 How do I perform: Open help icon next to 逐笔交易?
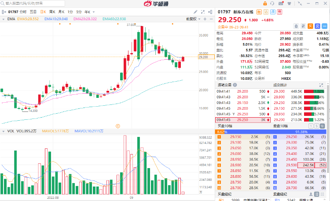point(235,85)
